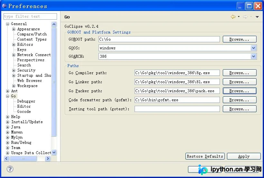This screenshot has height=178, width=264.
Task: Browse for Go Linker path
Action: coord(240,82)
